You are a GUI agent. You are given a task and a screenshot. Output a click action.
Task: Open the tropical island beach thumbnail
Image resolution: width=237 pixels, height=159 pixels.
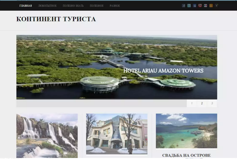(187, 131)
